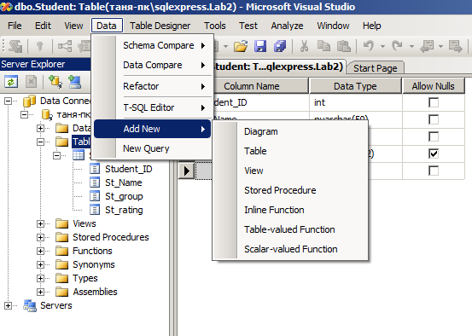Select St_group column in tree

[124, 196]
